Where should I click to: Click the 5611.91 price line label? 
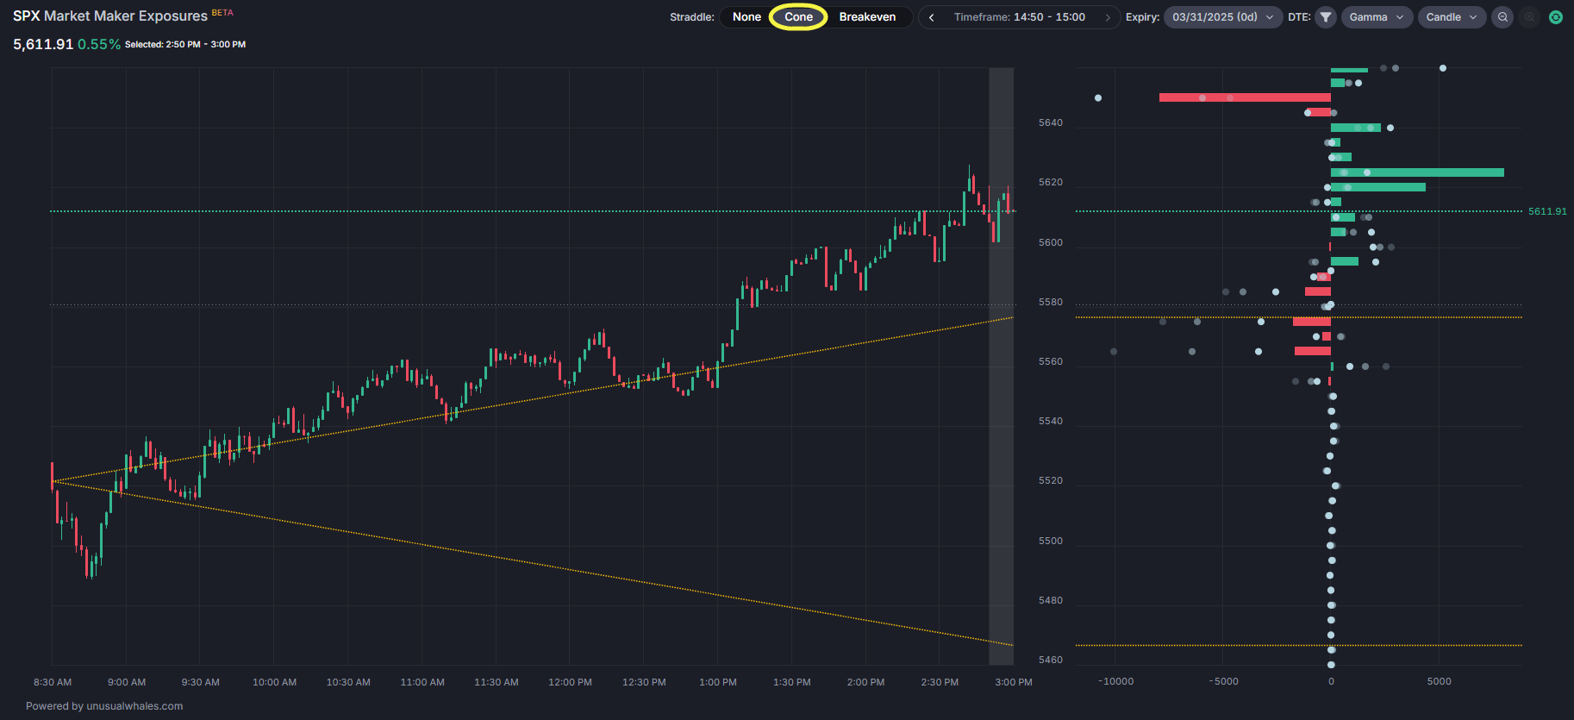(1547, 211)
